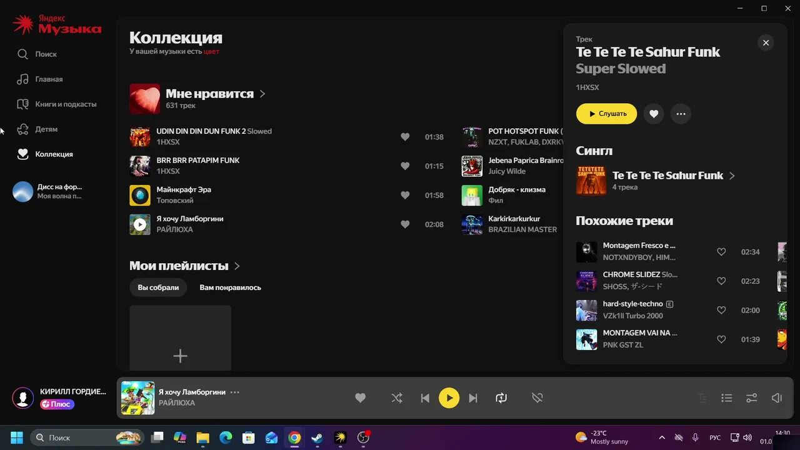Open three-dots menu beside player track title
Screen dimensions: 800x450
click(235, 392)
